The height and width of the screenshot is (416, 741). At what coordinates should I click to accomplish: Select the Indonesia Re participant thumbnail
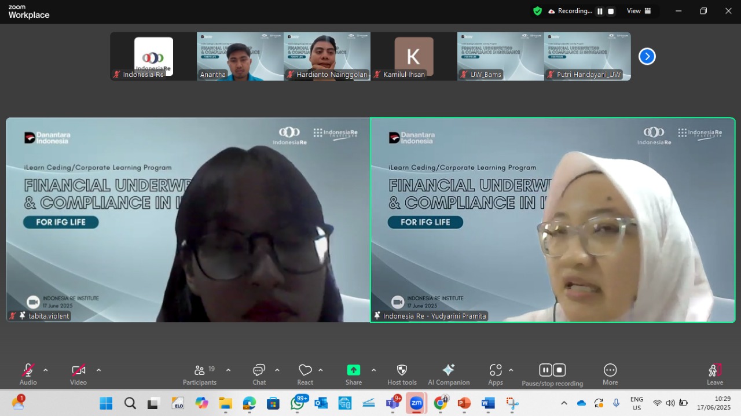click(x=153, y=56)
